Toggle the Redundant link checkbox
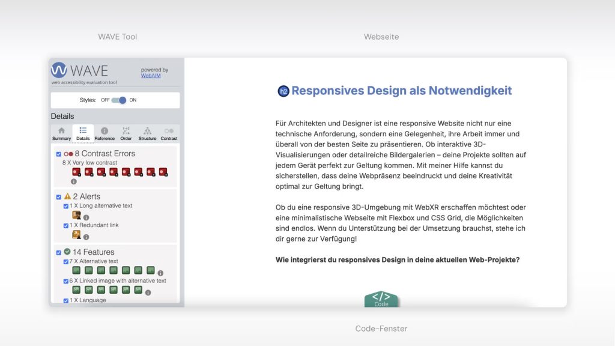Image resolution: width=615 pixels, height=346 pixels. 66,226
